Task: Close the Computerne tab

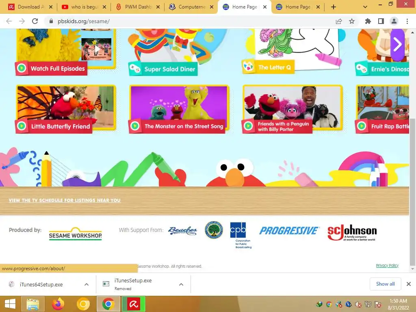Action: point(212,7)
